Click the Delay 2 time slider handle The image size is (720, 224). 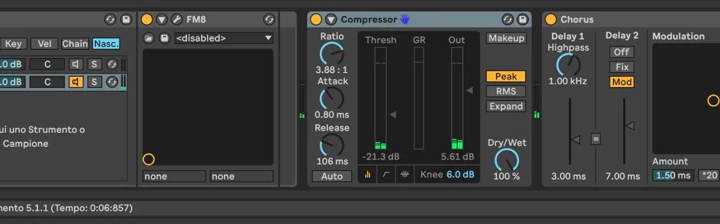pyautogui.click(x=629, y=125)
